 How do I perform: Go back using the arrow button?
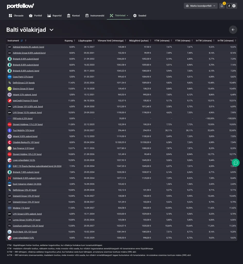(233, 30)
